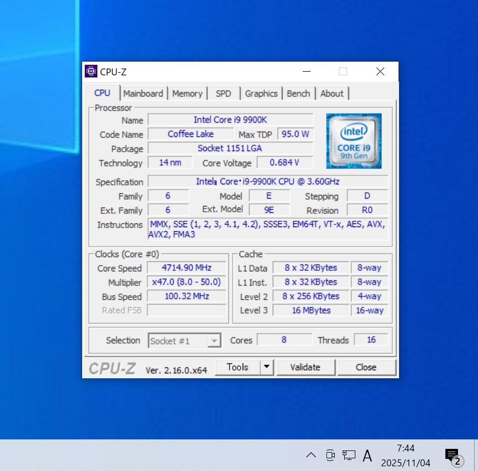Open the network tray icon
Screen dimensions: 478x471
[348, 455]
